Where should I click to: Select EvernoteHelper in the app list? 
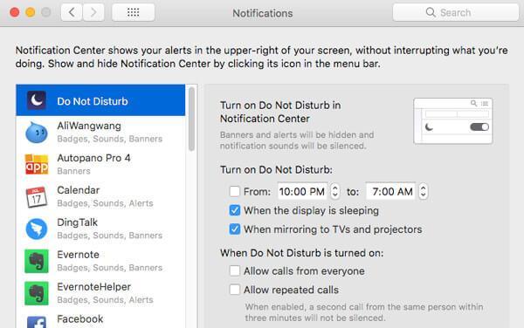tap(100, 293)
